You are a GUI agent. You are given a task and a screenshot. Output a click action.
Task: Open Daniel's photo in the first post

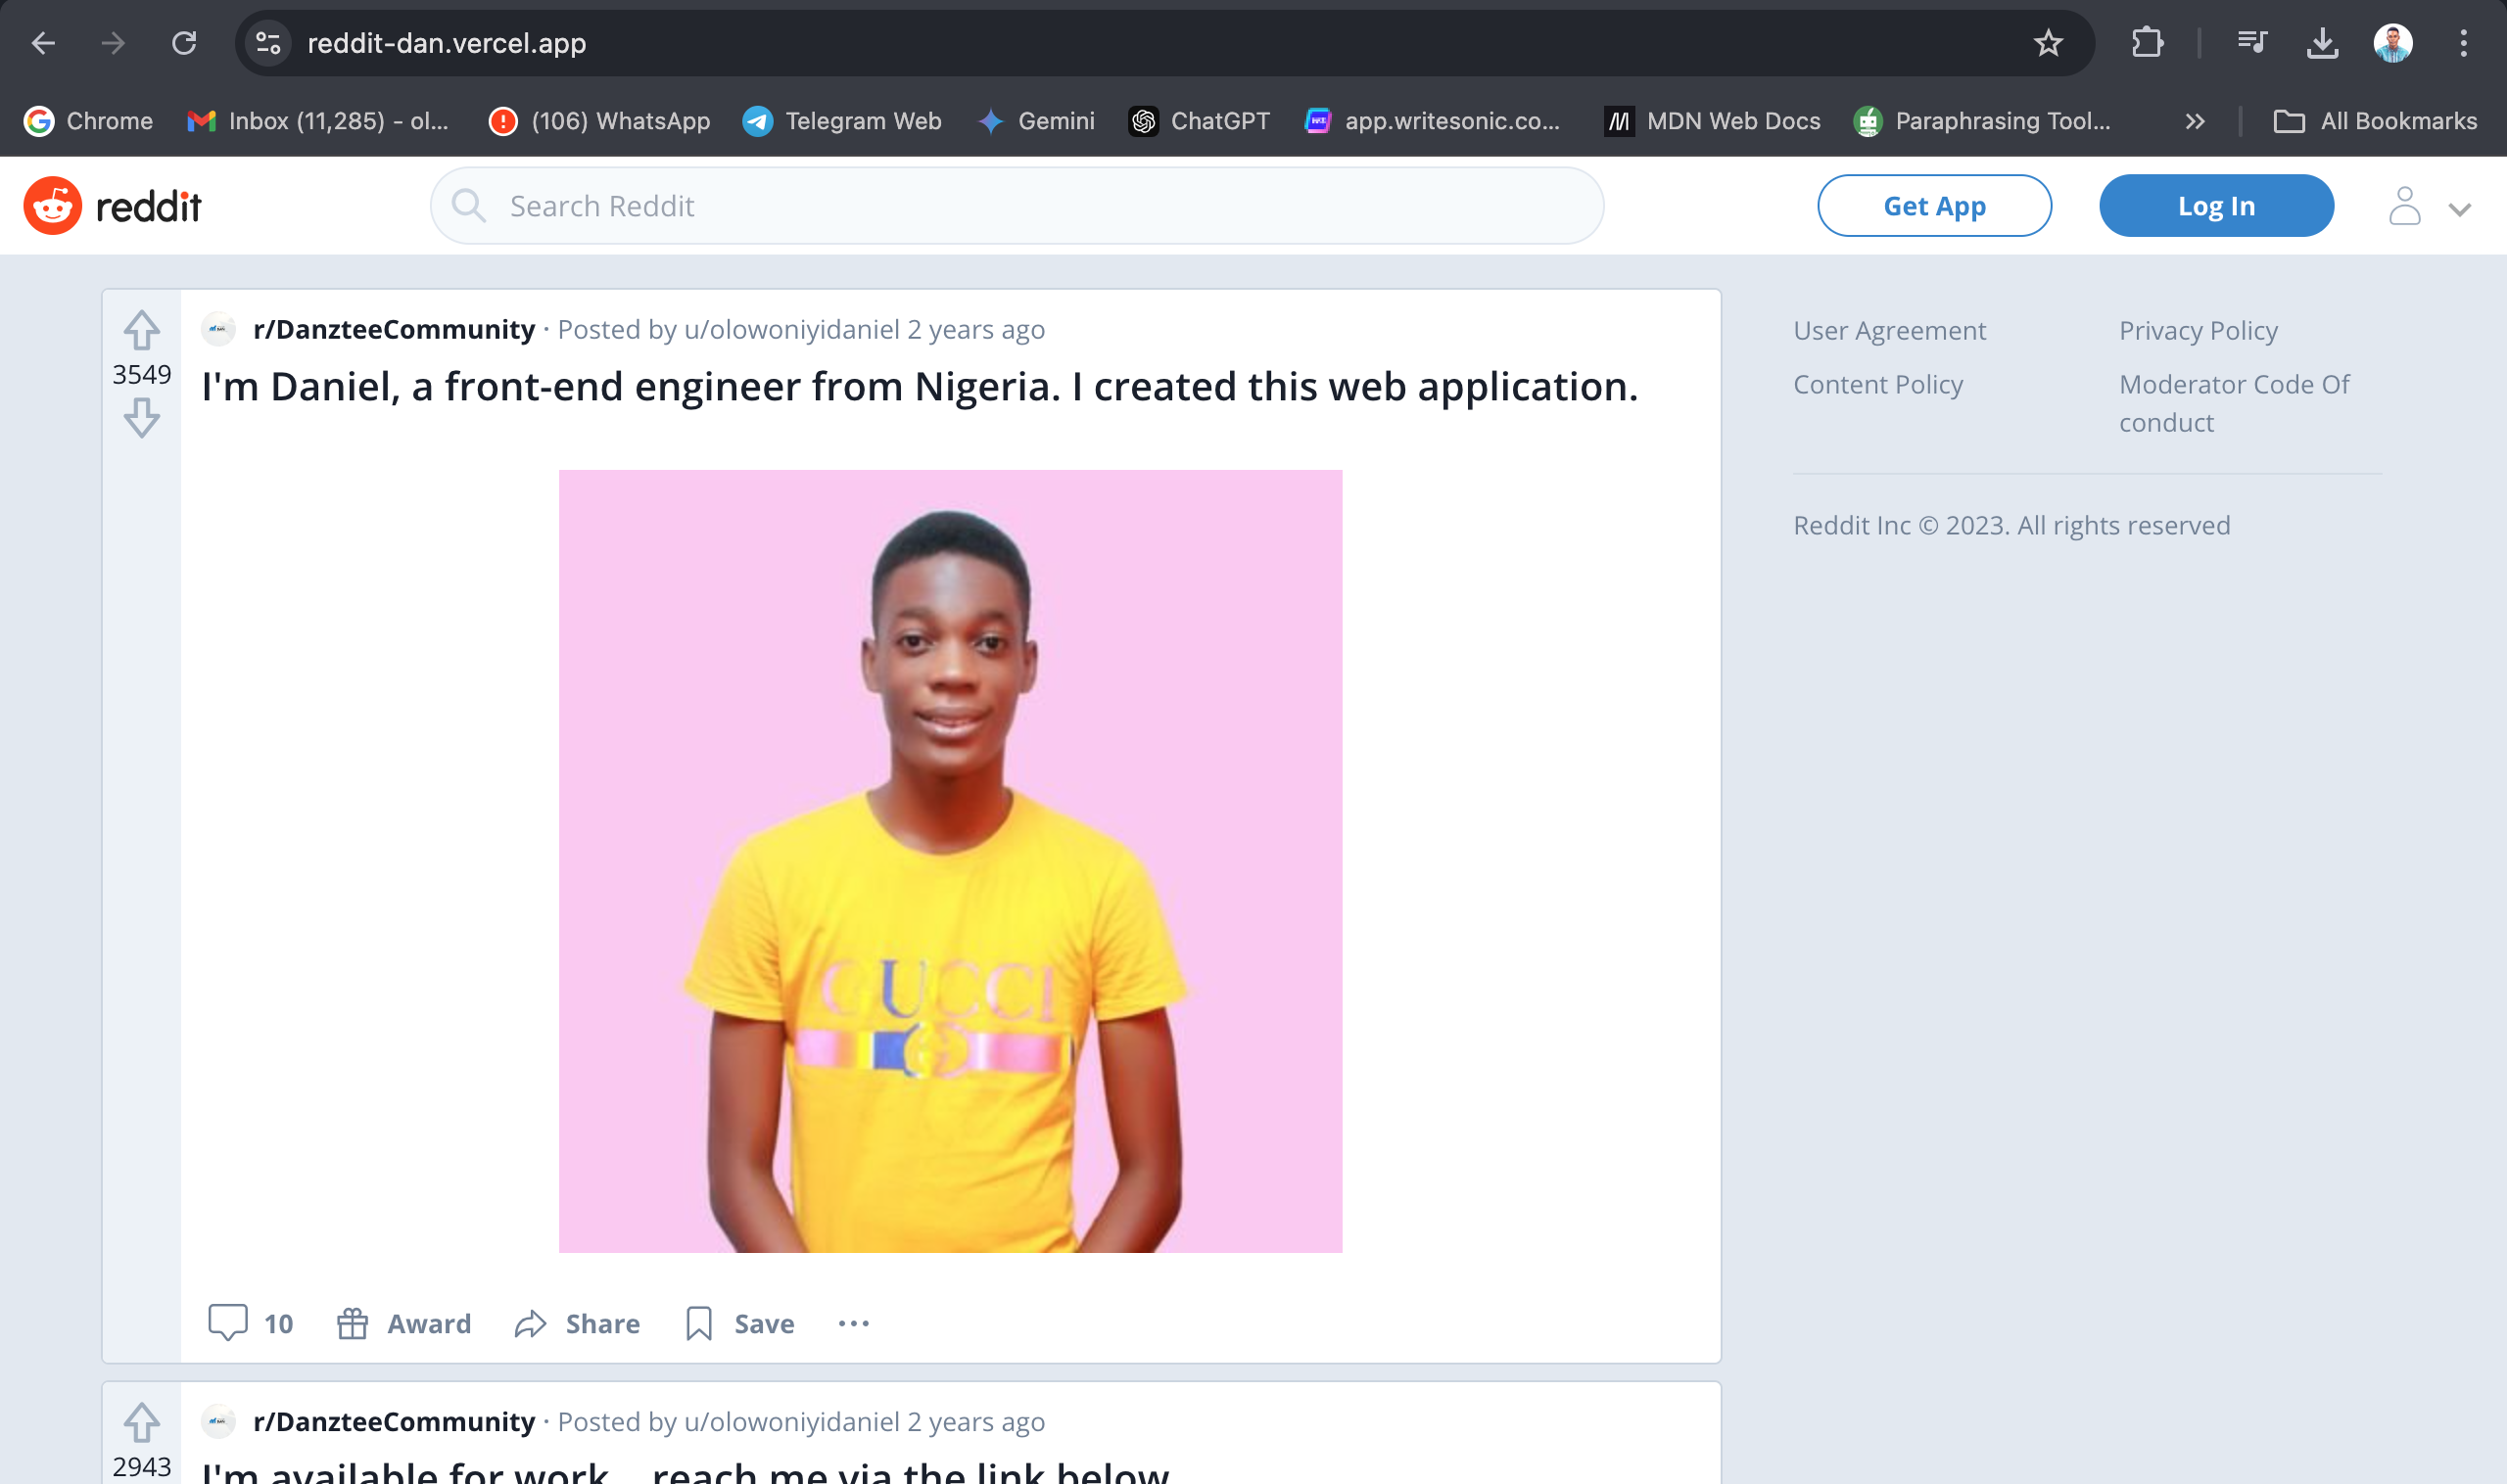950,861
